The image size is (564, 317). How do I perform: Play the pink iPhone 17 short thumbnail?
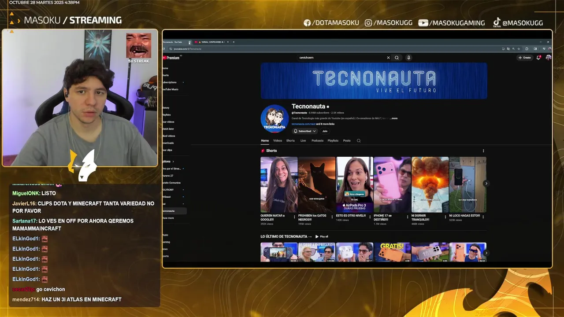click(392, 185)
